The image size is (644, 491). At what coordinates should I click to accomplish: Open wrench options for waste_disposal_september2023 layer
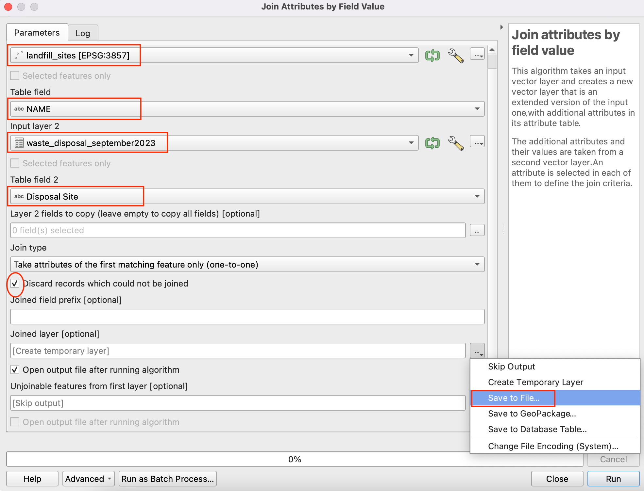click(x=456, y=143)
